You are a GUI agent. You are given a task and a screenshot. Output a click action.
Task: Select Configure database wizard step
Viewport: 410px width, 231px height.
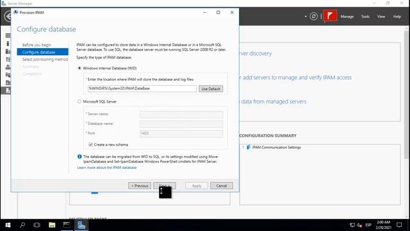(x=43, y=52)
